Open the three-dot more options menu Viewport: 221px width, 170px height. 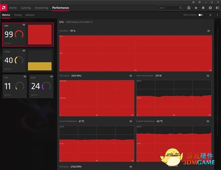tap(217, 15)
